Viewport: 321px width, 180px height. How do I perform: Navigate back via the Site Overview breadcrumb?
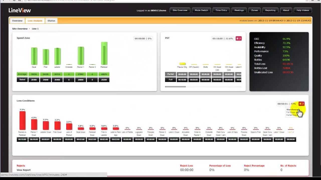point(20,28)
